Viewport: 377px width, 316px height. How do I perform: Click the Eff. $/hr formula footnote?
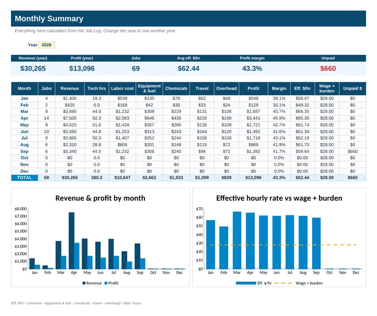coord(76,303)
